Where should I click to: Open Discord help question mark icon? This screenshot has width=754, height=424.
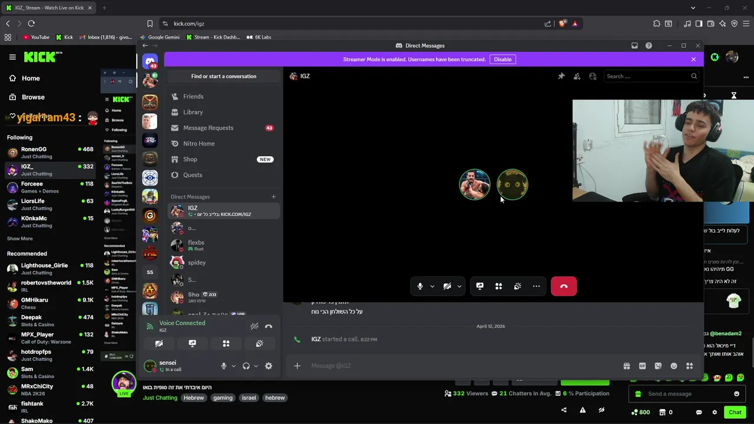point(649,45)
